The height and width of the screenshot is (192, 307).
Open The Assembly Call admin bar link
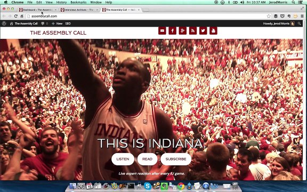coord(24,23)
